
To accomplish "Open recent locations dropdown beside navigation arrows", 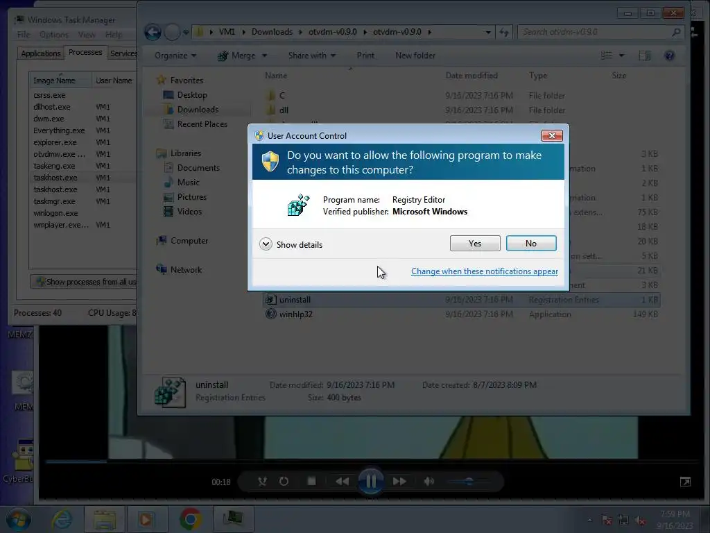I will click(186, 32).
